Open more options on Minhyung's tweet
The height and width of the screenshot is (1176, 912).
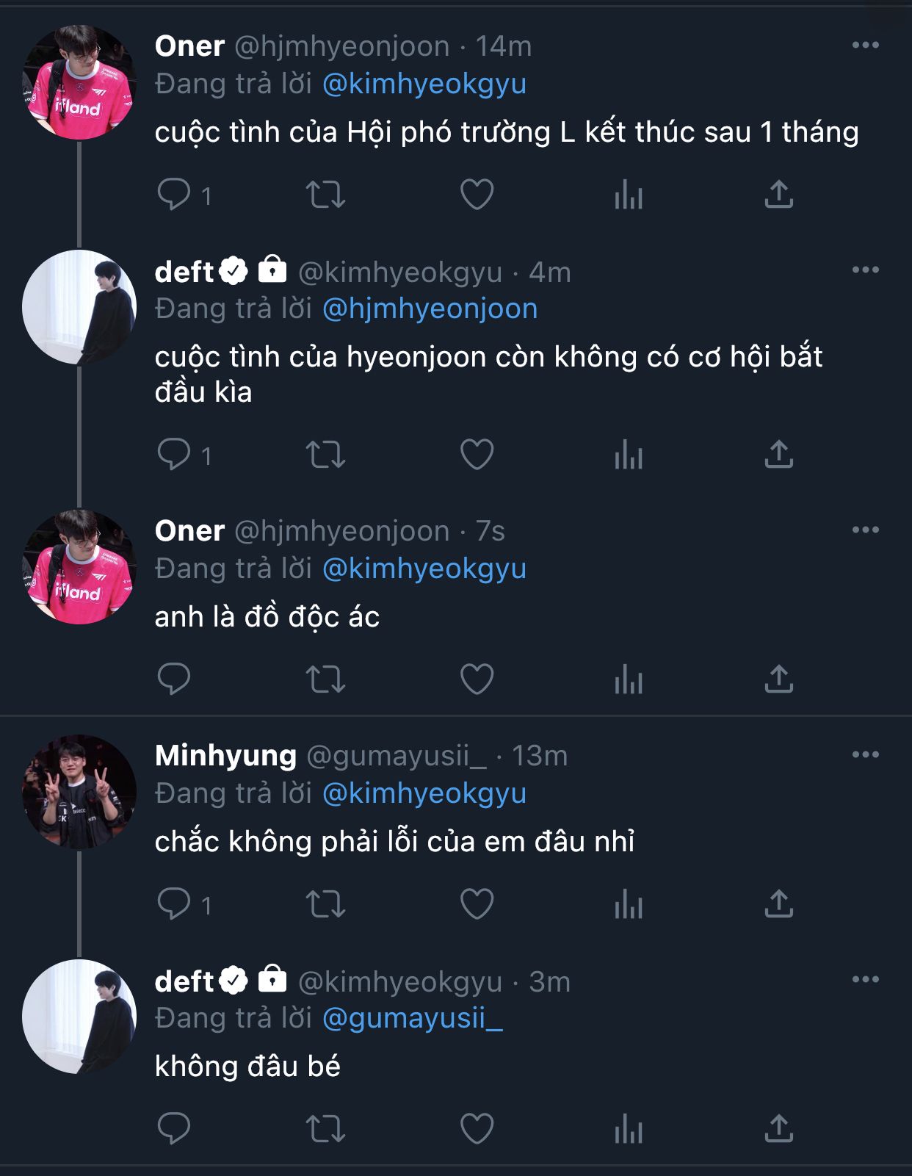click(x=865, y=754)
